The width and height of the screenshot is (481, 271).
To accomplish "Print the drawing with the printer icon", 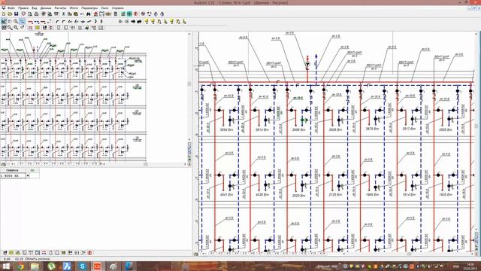I will click(x=36, y=14).
